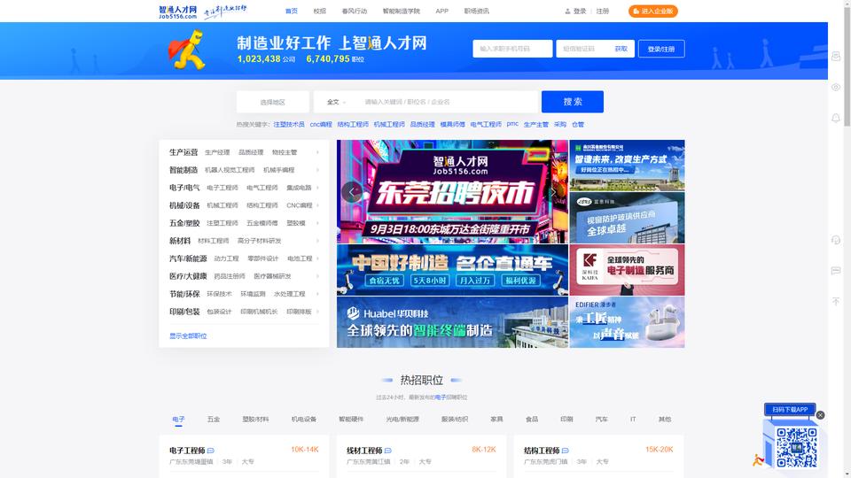
Task: Go to 首页 in top navigation
Action: pos(292,11)
